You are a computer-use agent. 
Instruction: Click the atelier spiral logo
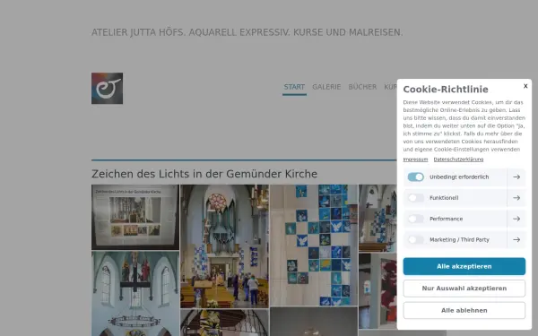[107, 88]
